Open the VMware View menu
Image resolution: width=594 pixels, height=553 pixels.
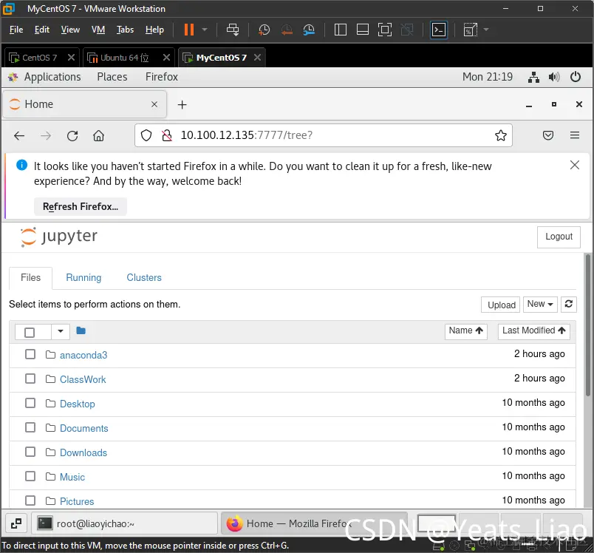(x=70, y=30)
